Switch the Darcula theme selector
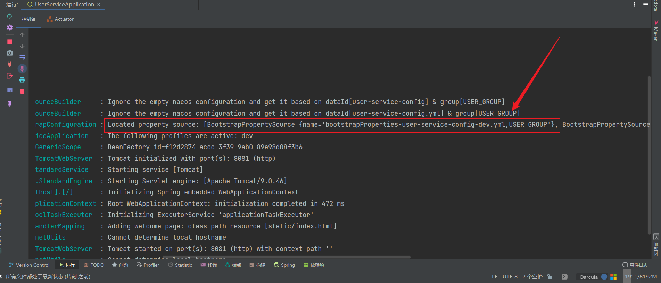Image resolution: width=661 pixels, height=283 pixels. point(589,277)
